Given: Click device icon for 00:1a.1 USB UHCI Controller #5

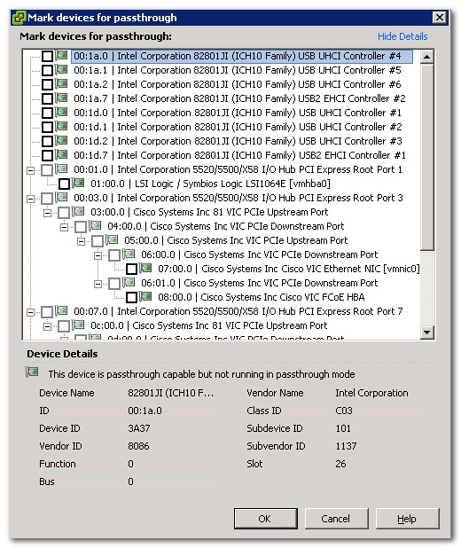Looking at the screenshot, I should (61, 69).
